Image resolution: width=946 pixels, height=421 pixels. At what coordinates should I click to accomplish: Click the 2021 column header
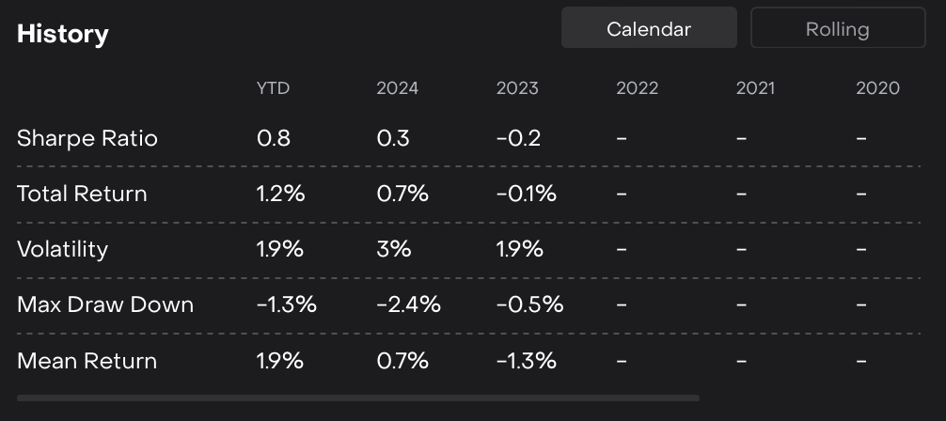pyautogui.click(x=755, y=88)
